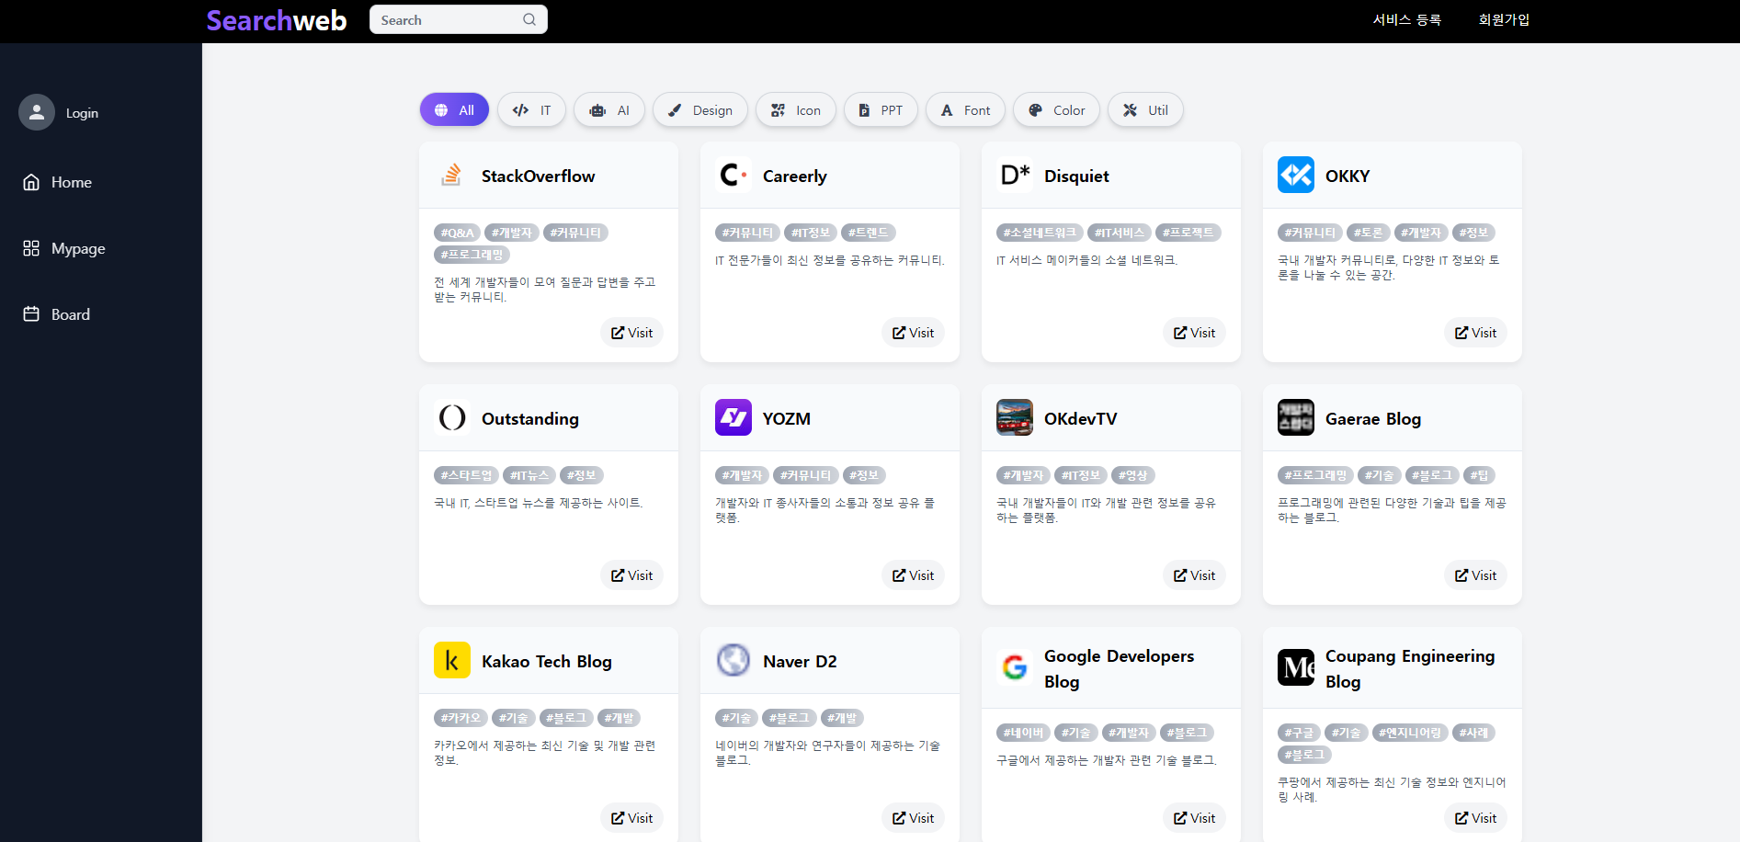Visit the StackOverflow site
The image size is (1740, 842).
[x=631, y=333]
